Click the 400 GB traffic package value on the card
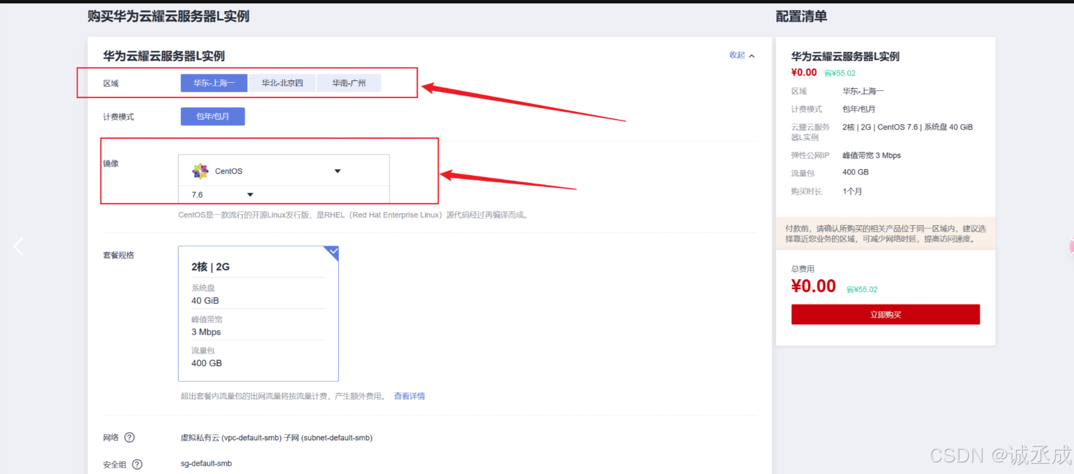Viewport: 1074px width, 474px height. click(x=206, y=363)
